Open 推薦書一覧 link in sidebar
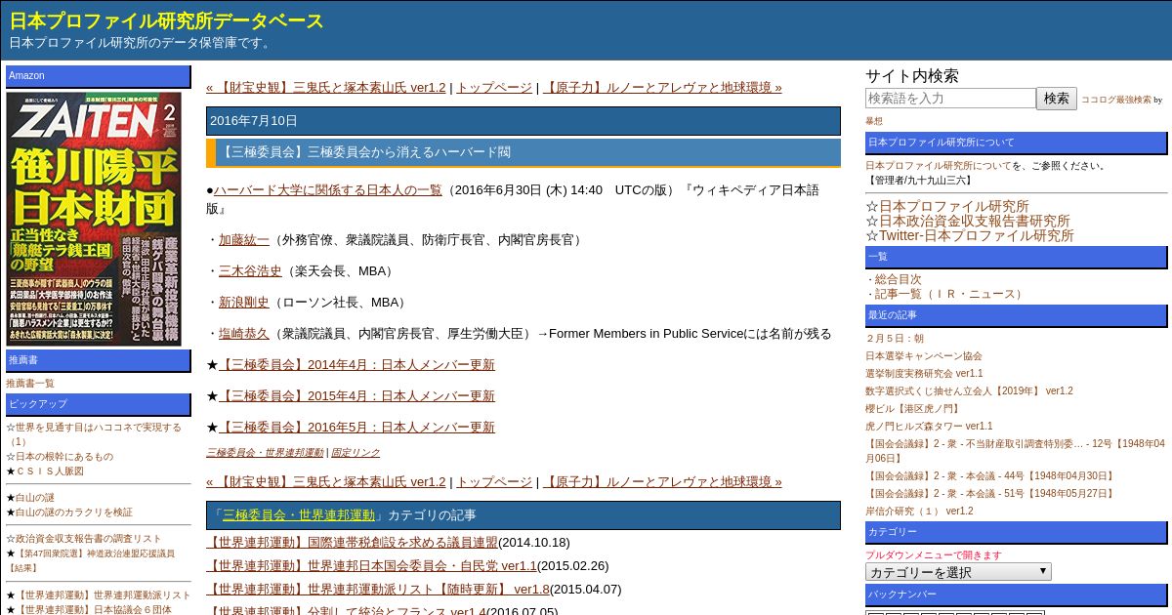This screenshot has height=615, width=1172. click(x=30, y=383)
